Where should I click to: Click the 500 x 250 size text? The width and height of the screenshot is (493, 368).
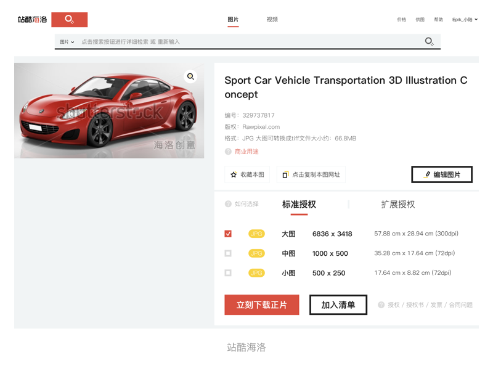329,272
